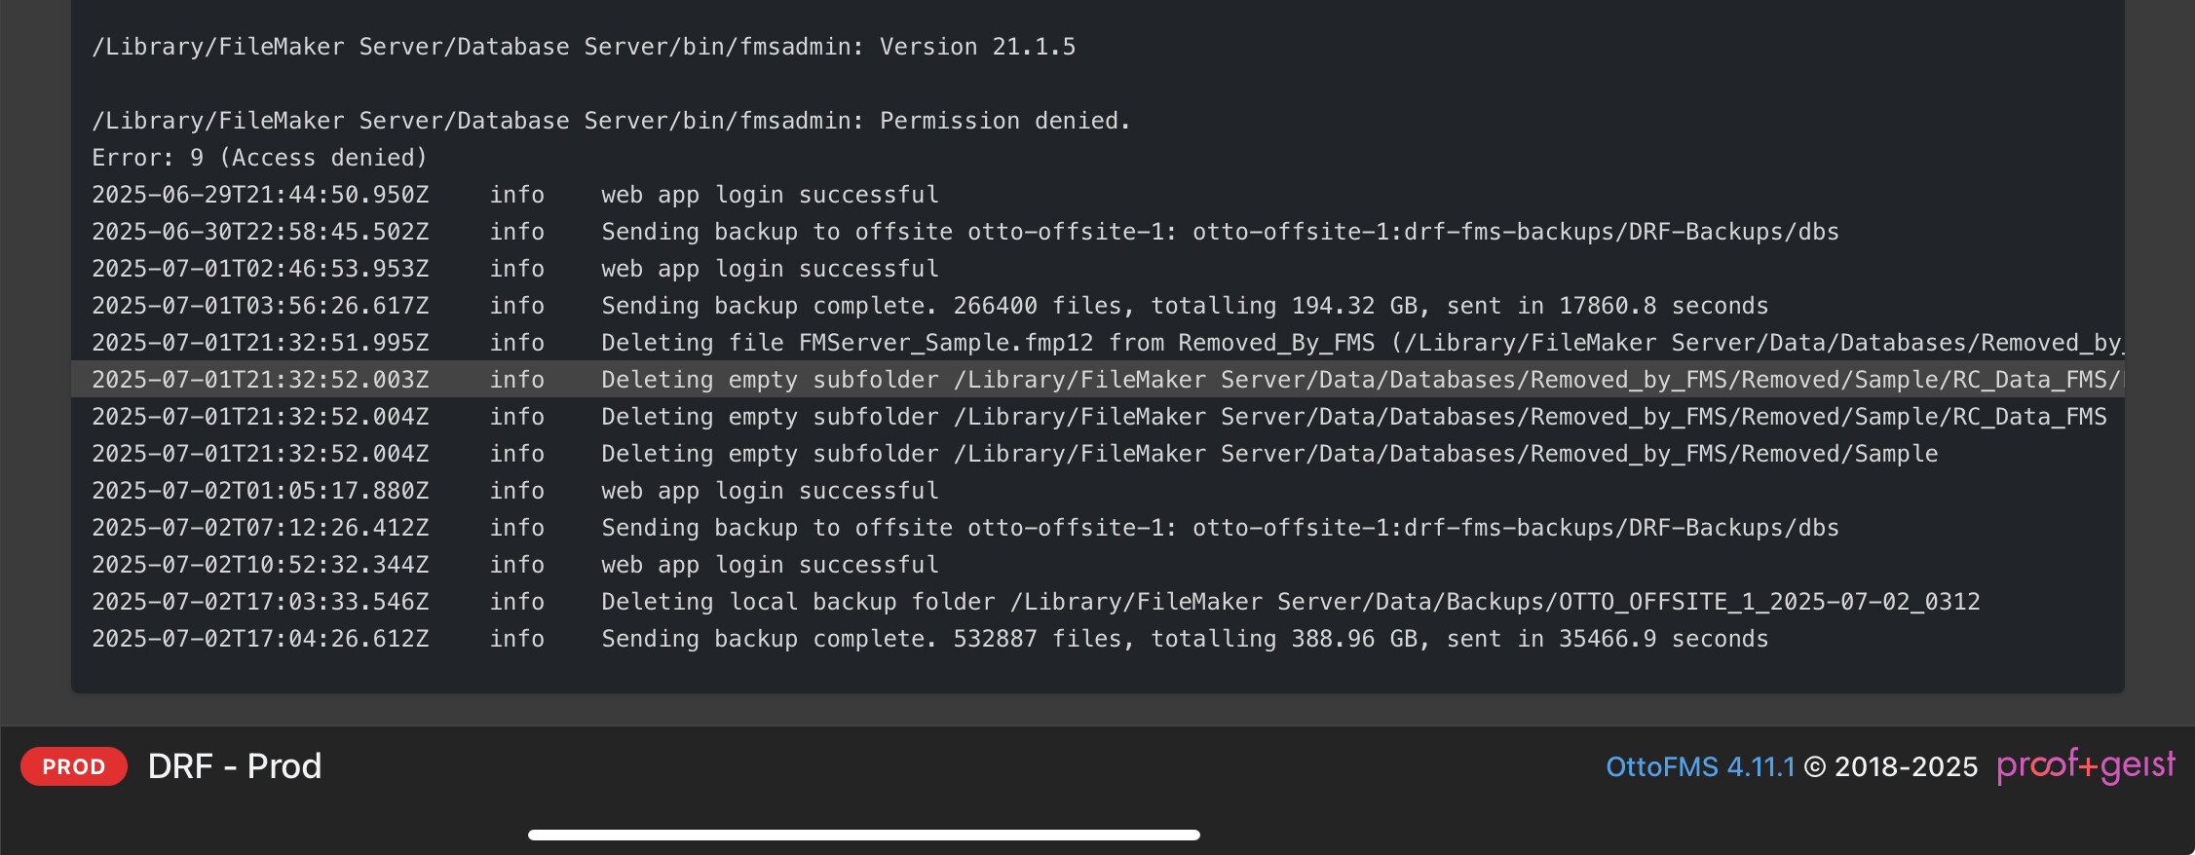Click the proof+geist logo
This screenshot has height=855, width=2195.
(x=2086, y=765)
